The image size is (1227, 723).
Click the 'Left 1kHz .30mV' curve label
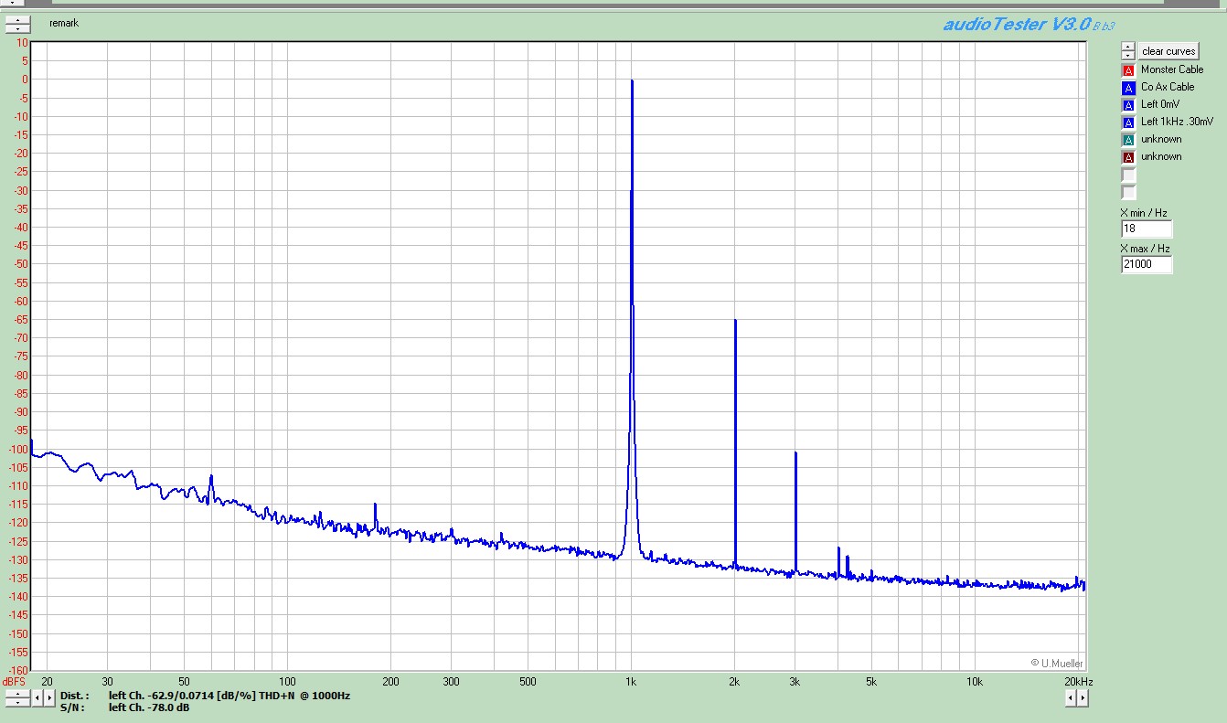click(x=1178, y=122)
